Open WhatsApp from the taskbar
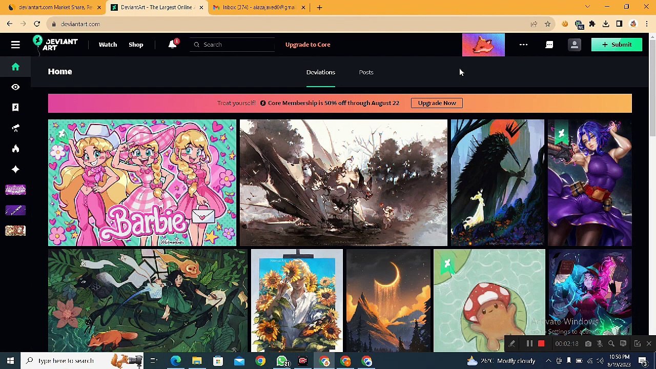Image resolution: width=656 pixels, height=369 pixels. click(282, 361)
